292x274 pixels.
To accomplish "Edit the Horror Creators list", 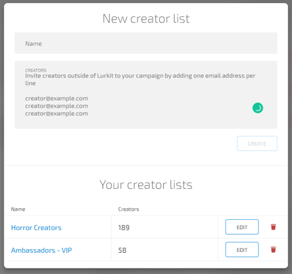I will click(x=242, y=227).
